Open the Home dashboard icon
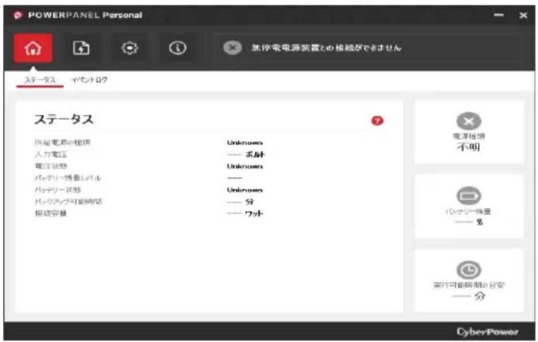Image resolution: width=538 pixels, height=342 pixels. 33,48
